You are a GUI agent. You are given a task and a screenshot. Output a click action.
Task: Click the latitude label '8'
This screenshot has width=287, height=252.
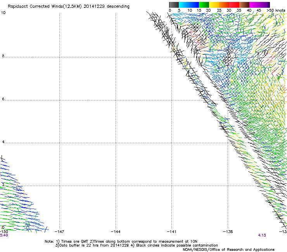click(3, 56)
